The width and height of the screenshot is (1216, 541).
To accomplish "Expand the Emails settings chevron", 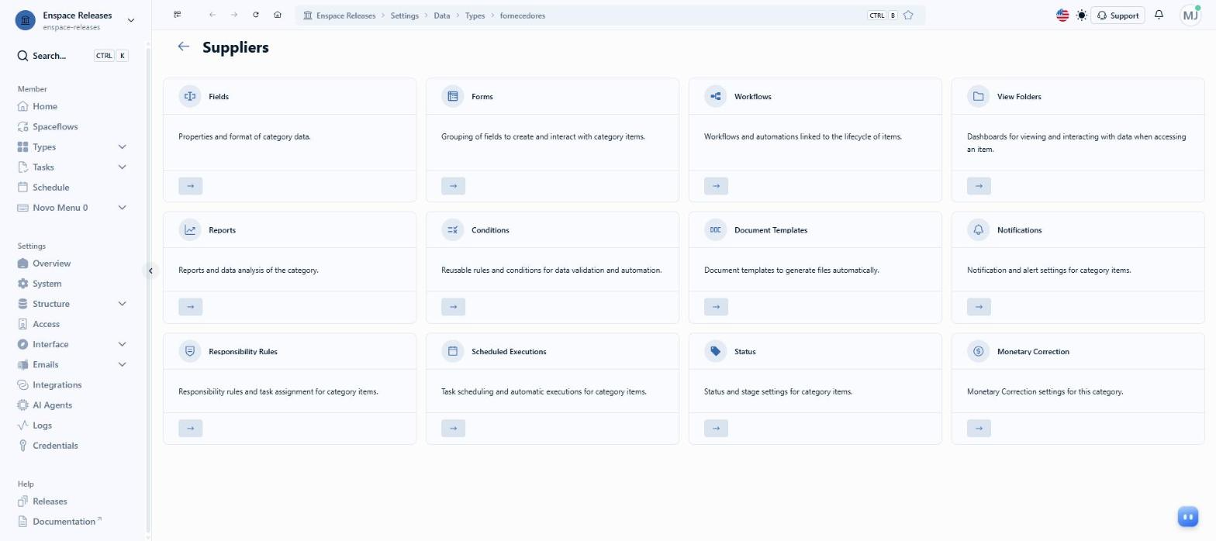I will click(x=122, y=364).
